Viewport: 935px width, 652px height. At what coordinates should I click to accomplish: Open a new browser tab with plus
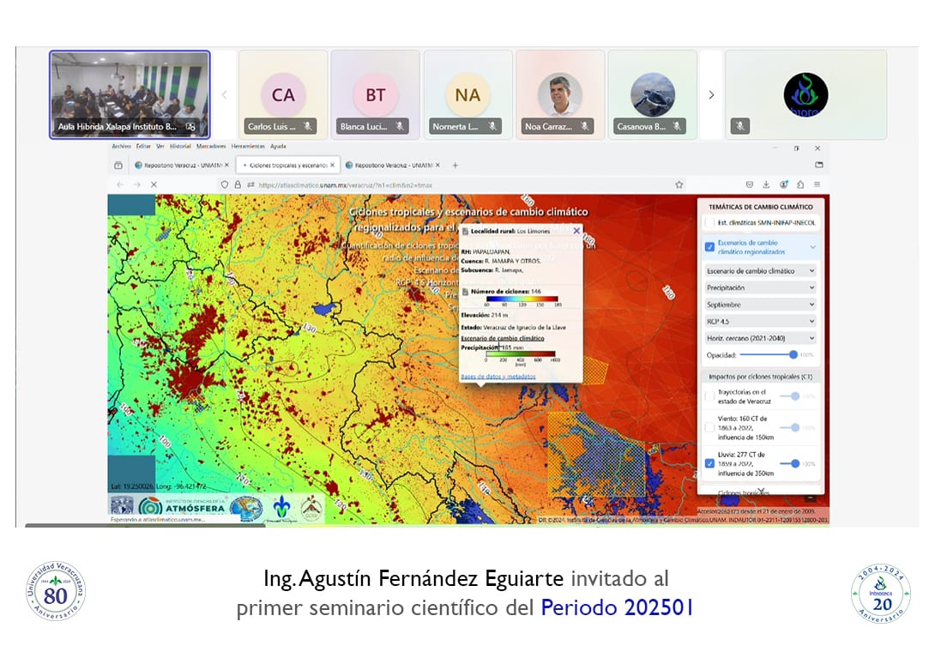(455, 165)
